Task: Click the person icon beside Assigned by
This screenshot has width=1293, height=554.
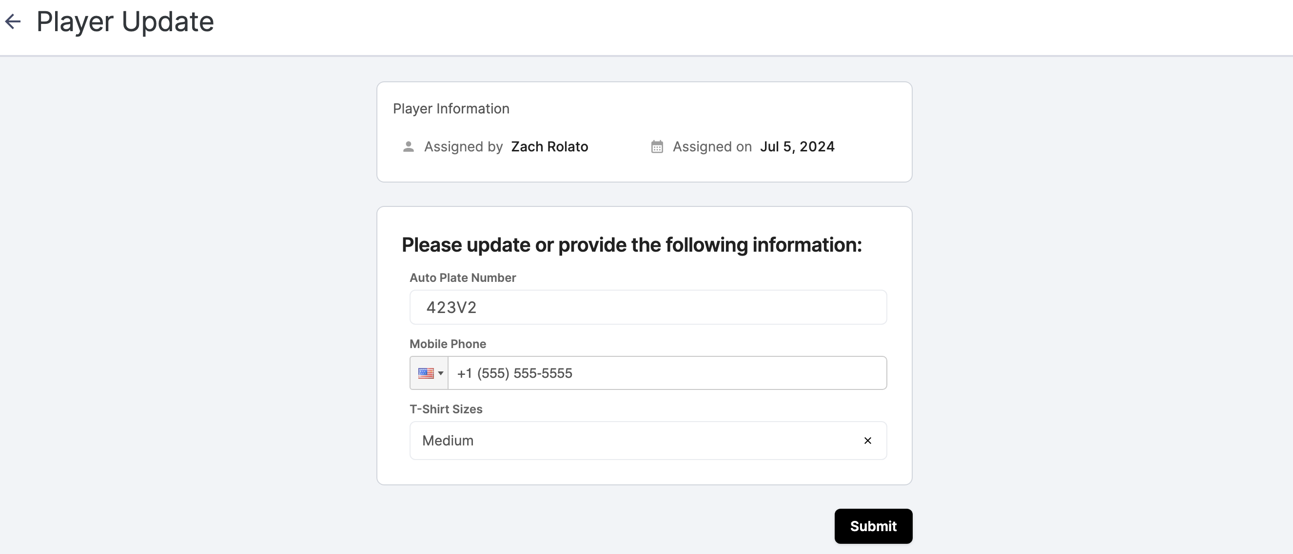Action: click(409, 147)
